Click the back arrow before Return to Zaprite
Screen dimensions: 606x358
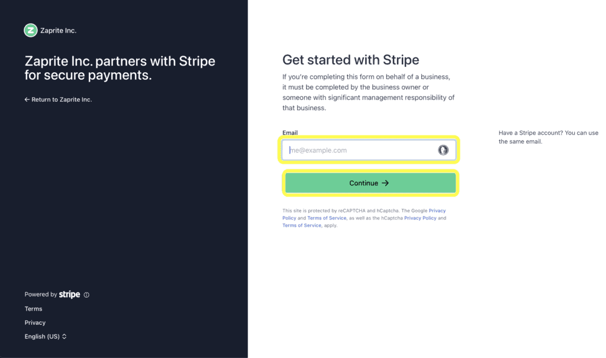click(x=26, y=99)
